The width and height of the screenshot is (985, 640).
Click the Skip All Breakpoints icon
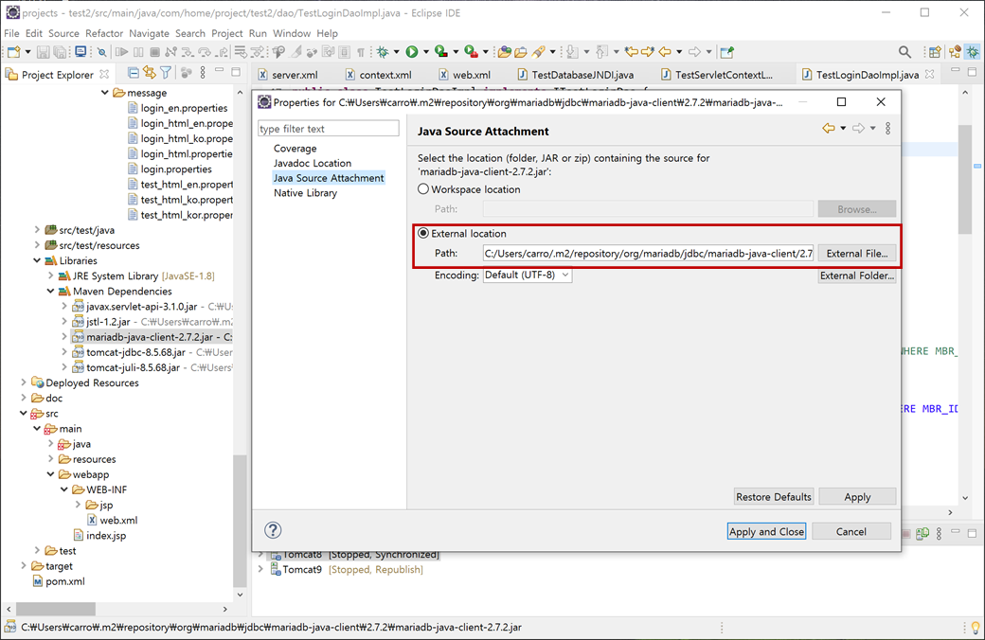pos(101,52)
